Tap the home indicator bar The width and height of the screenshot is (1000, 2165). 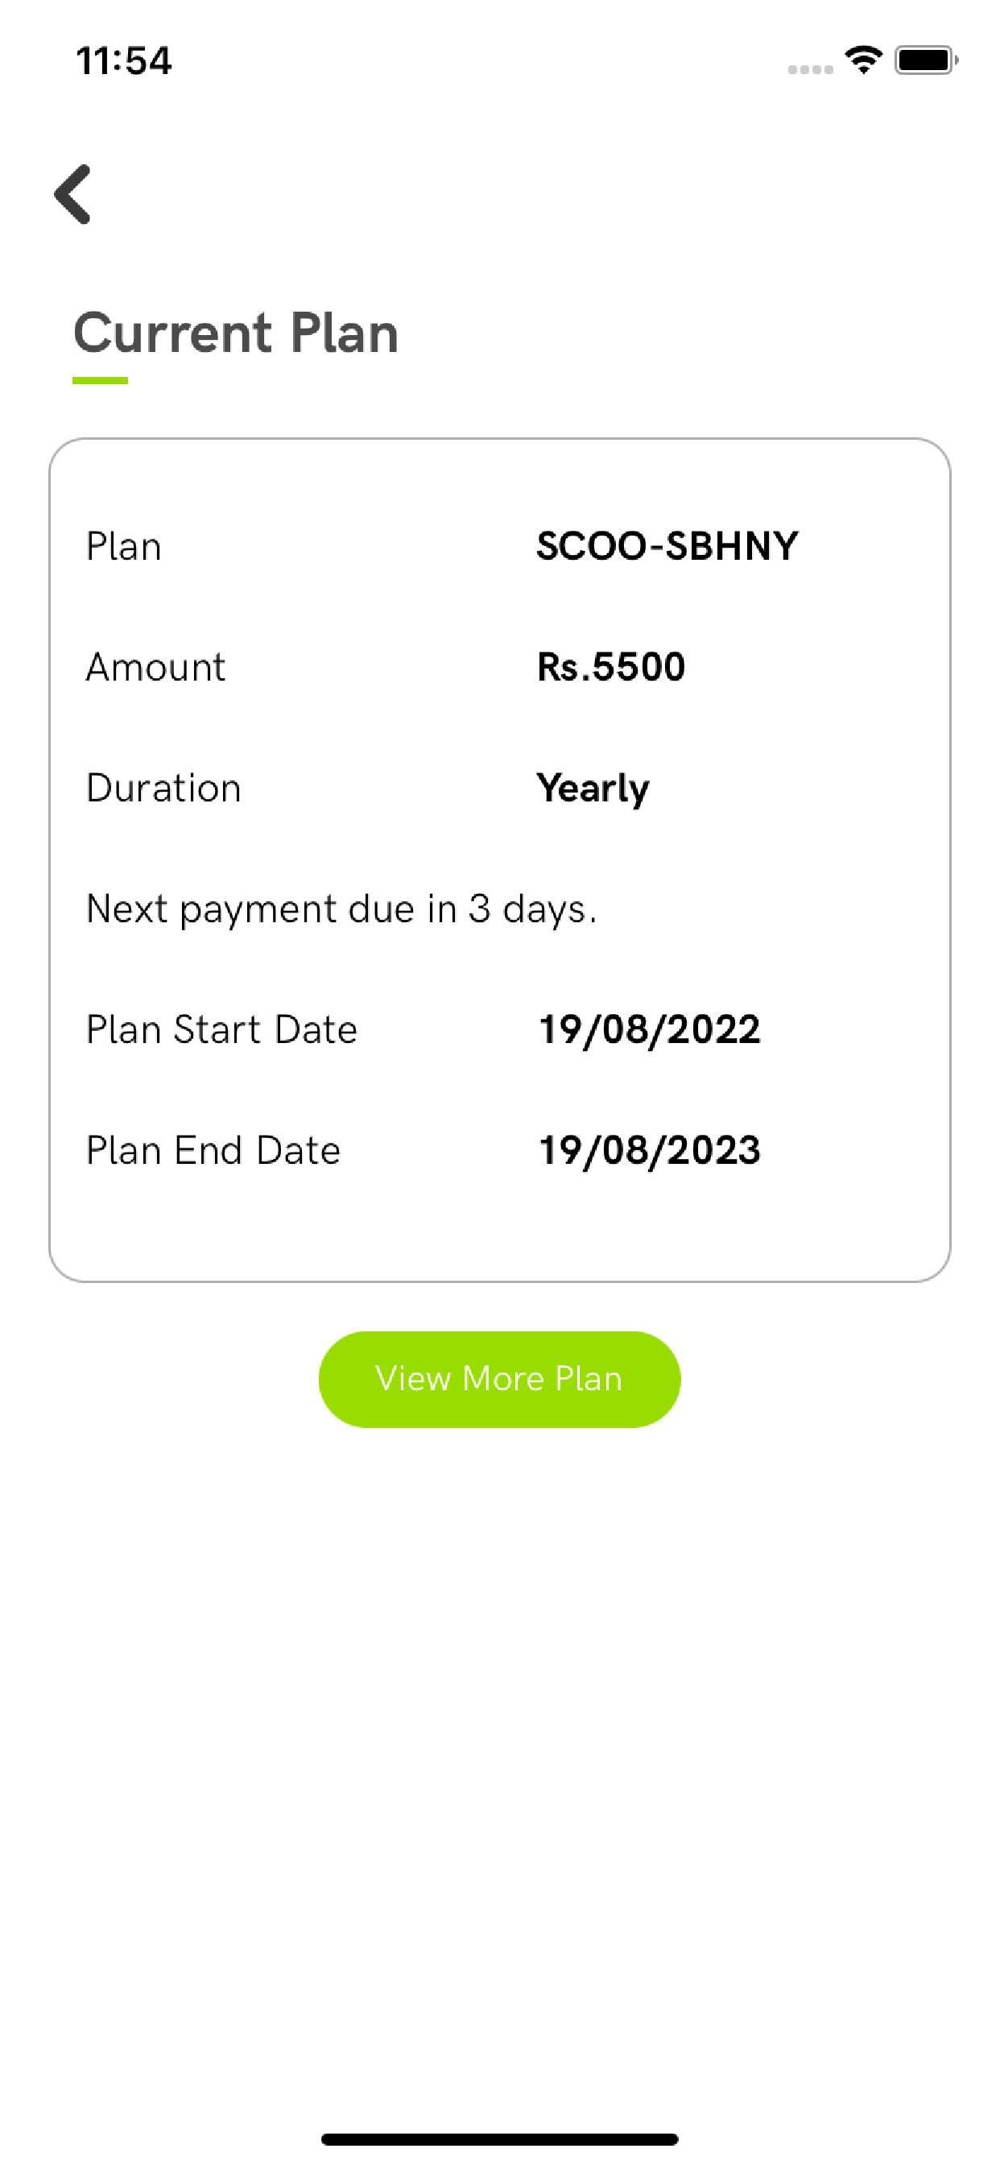point(499,2139)
